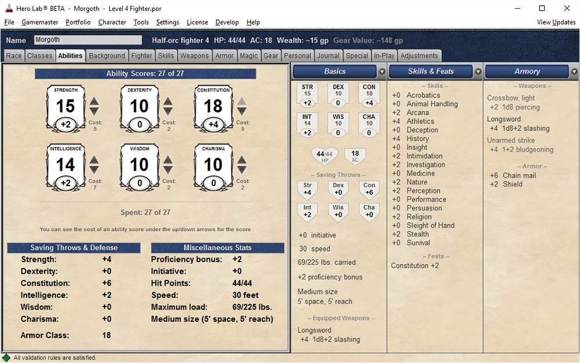Open the Settings menu
The height and width of the screenshot is (363, 580).
pyautogui.click(x=168, y=22)
